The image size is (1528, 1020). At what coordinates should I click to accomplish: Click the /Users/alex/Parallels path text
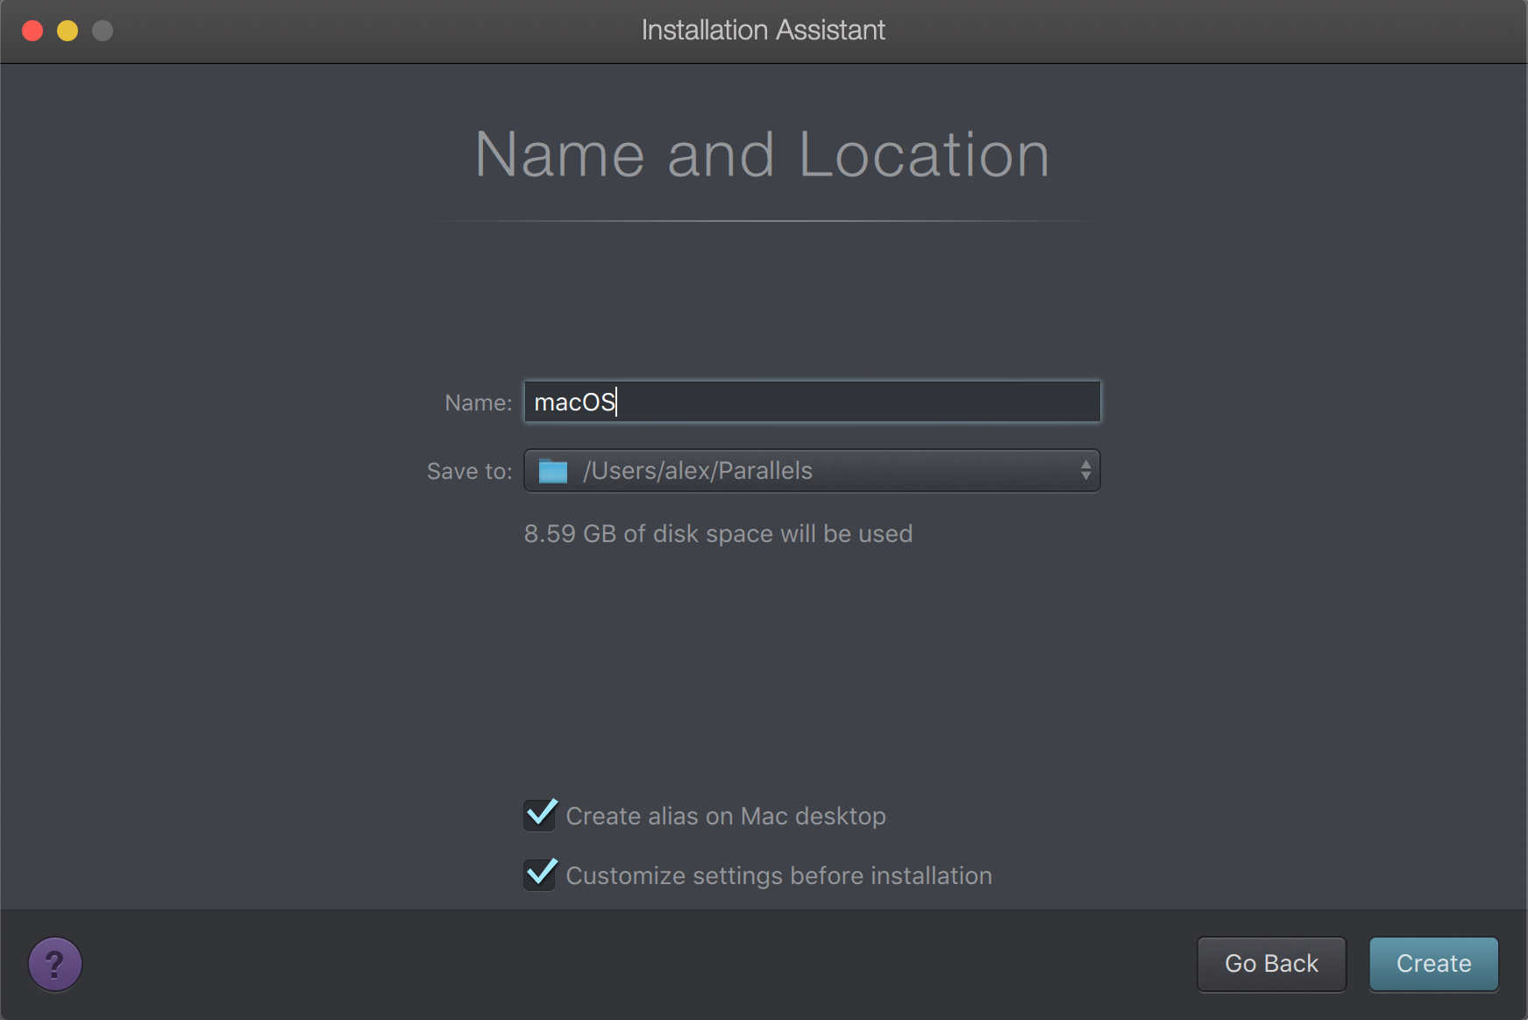[x=698, y=471]
